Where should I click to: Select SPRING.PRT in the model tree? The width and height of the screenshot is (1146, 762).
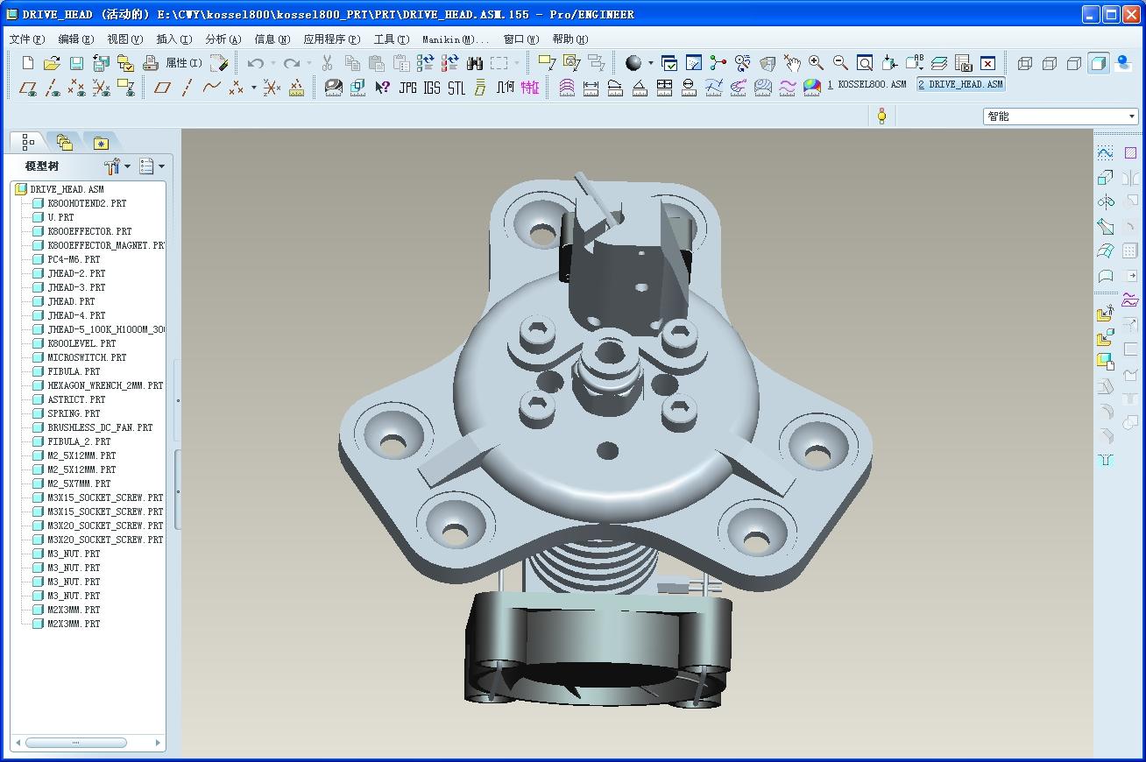point(74,413)
